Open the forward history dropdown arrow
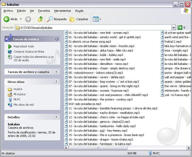 point(34,19)
